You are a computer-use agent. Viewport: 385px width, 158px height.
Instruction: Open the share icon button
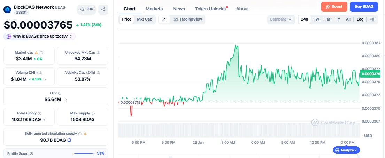[103, 9]
